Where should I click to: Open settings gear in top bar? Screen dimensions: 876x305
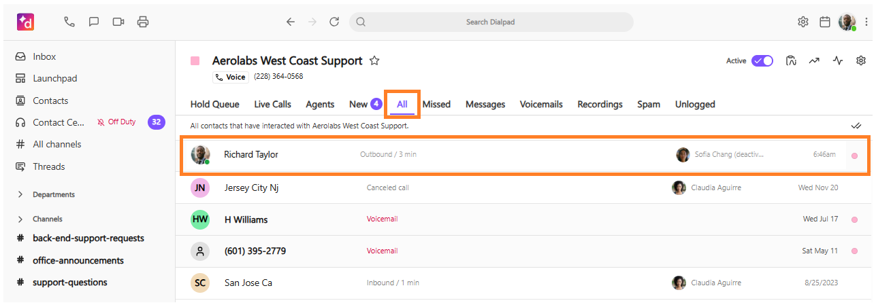click(803, 22)
